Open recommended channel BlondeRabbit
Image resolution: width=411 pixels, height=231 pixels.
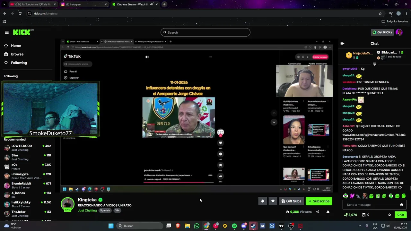pos(27,185)
